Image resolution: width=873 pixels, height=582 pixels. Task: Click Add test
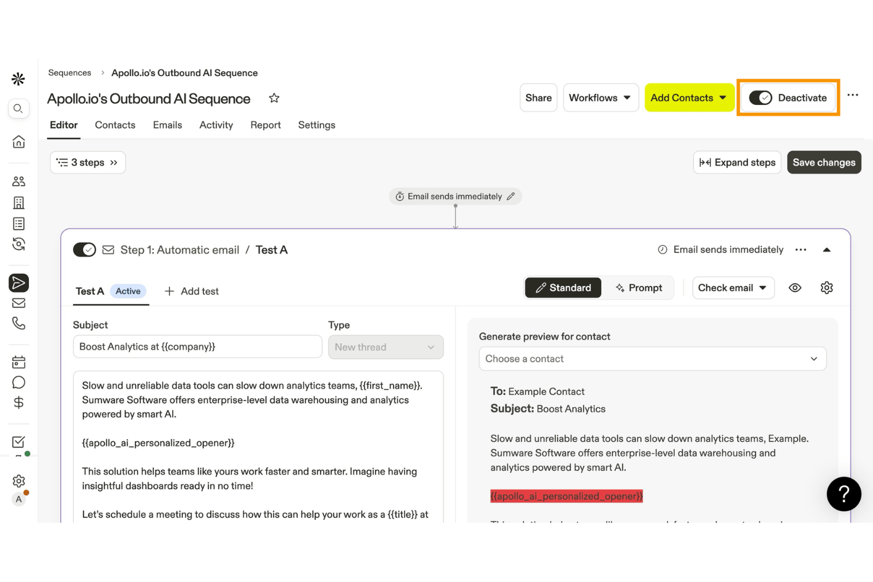click(x=192, y=291)
